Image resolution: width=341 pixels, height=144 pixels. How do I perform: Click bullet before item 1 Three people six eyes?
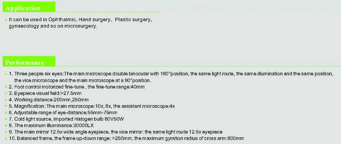click(x=5, y=74)
